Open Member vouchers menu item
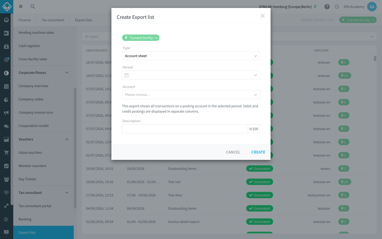The height and width of the screenshot is (239, 382). [44, 166]
